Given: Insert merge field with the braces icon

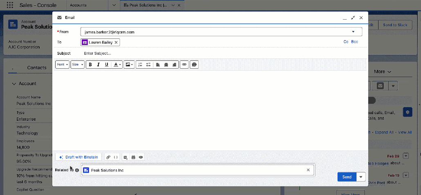Looking at the screenshot, I should pos(116,157).
